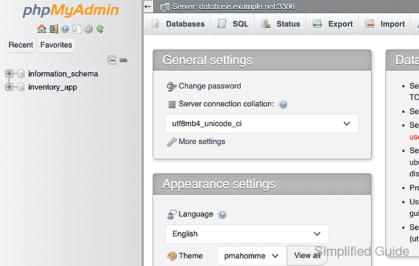Click the Theme palette icon
The image size is (419, 266).
172,256
